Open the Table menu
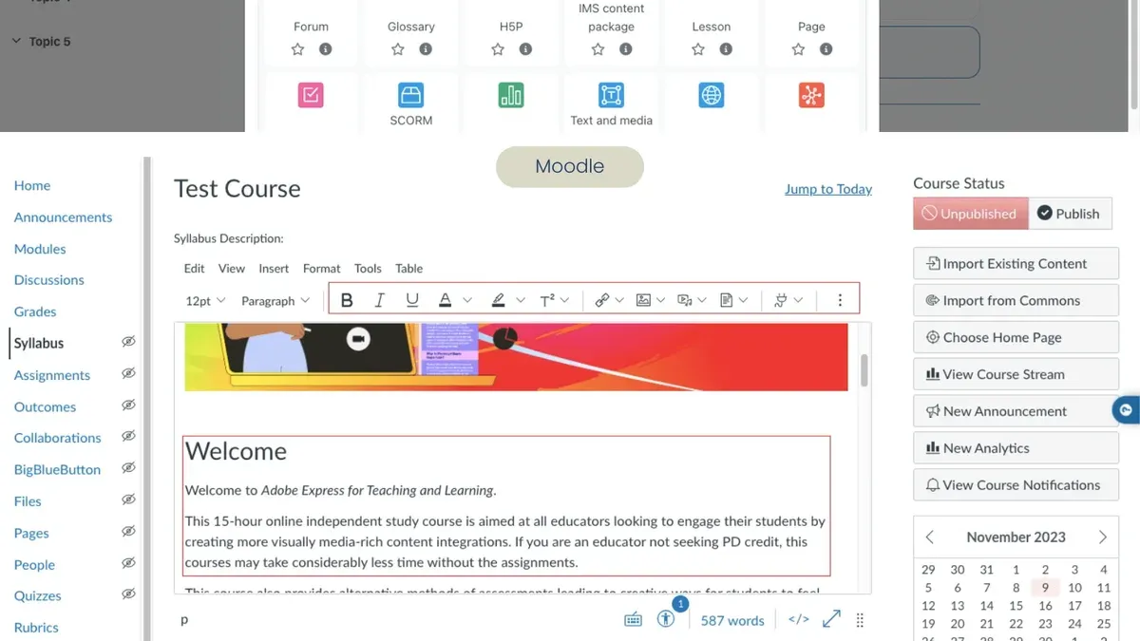This screenshot has width=1140, height=641. tap(409, 269)
